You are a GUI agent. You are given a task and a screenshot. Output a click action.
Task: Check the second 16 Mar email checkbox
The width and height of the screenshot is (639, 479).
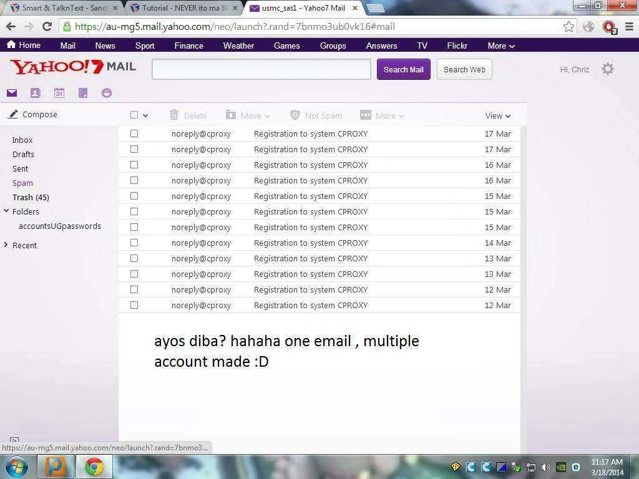point(134,180)
